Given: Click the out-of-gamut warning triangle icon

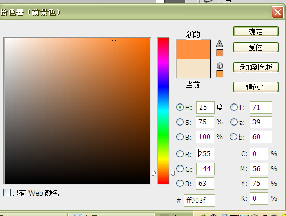Looking at the screenshot, I should click(x=219, y=44).
